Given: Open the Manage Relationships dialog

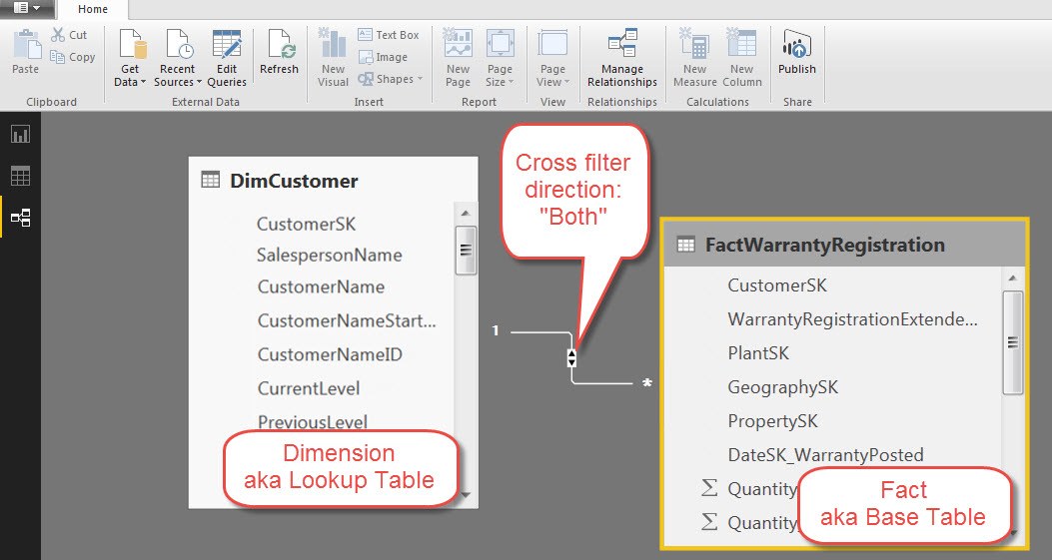Looking at the screenshot, I should 622,58.
